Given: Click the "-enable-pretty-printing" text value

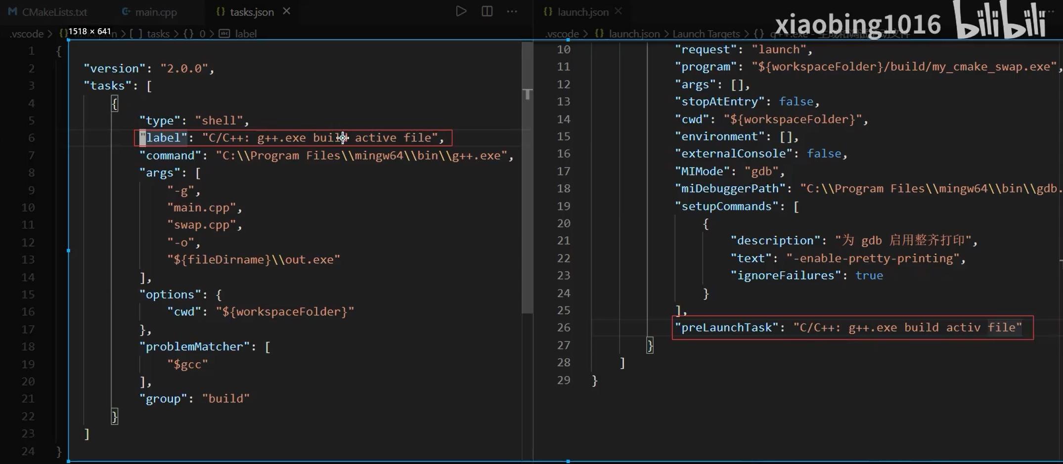Looking at the screenshot, I should point(873,258).
